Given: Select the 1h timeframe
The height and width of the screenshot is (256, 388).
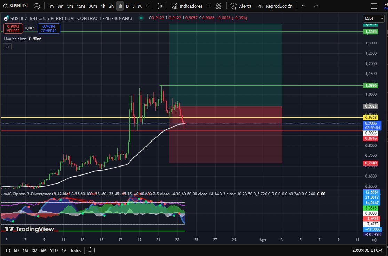Looking at the screenshot, I should (103, 6).
